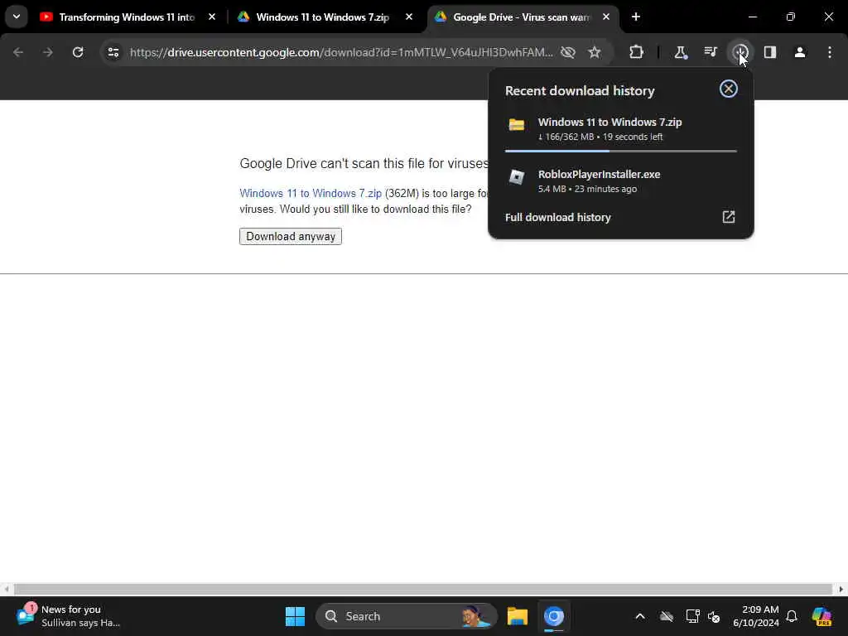Viewport: 848px width, 636px height.
Task: Toggle the third-party cookies eye icon
Action: (x=568, y=52)
